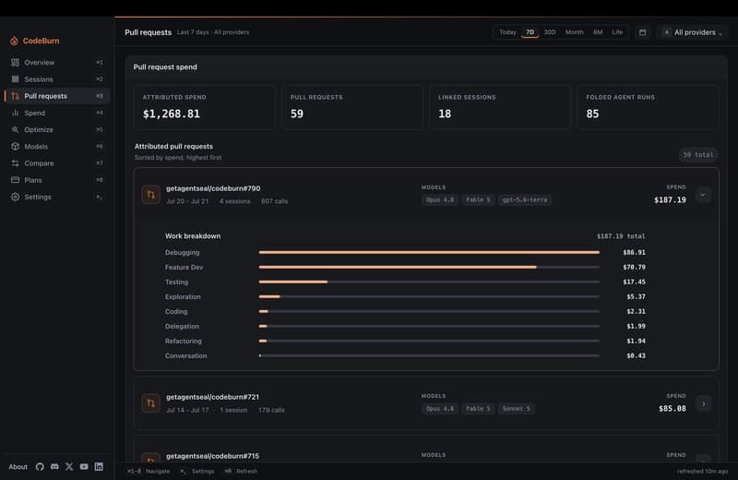The image size is (738, 480).
Task: Click the Spend bar-chart icon
Action: point(15,113)
